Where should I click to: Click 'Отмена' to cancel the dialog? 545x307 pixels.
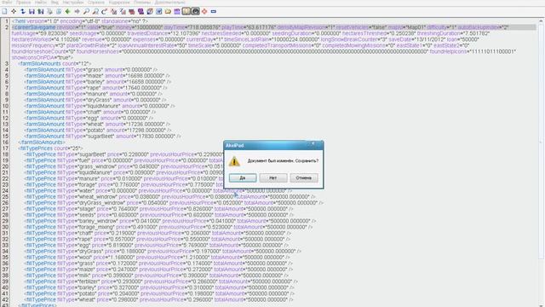[x=304, y=178]
